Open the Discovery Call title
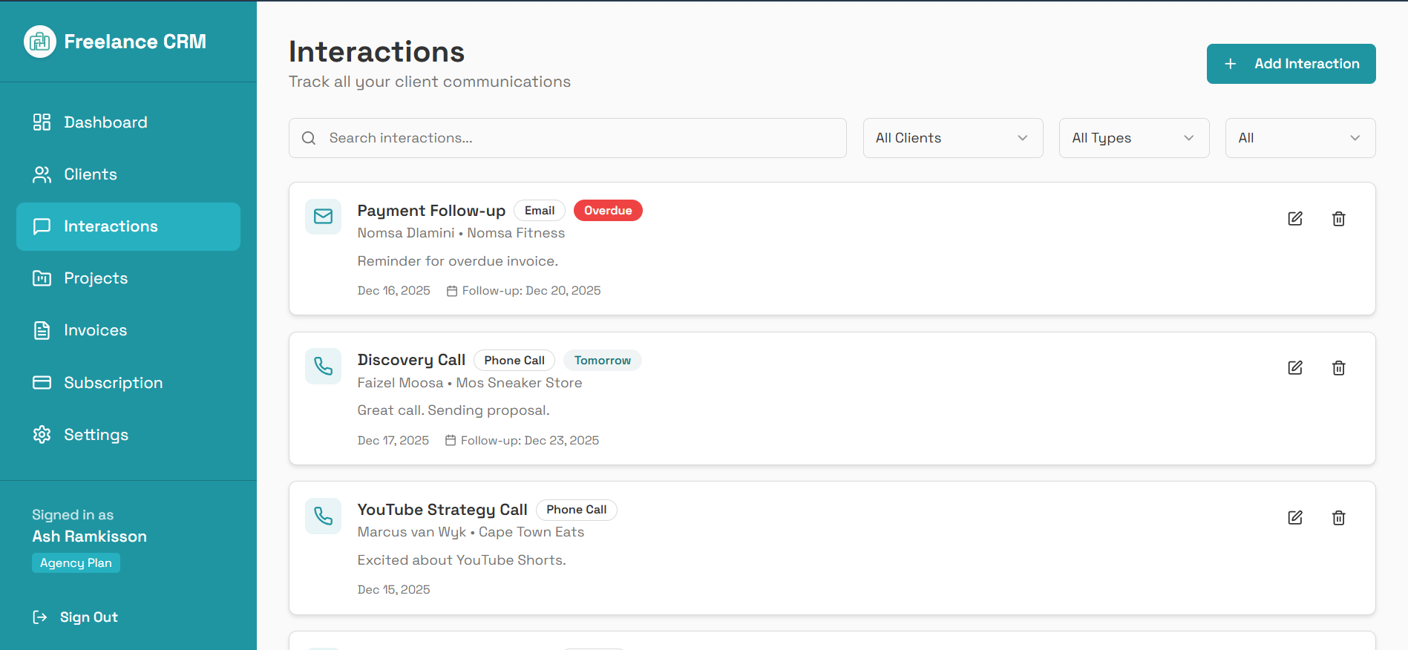Screen dimensions: 1408x650 [x=411, y=360]
